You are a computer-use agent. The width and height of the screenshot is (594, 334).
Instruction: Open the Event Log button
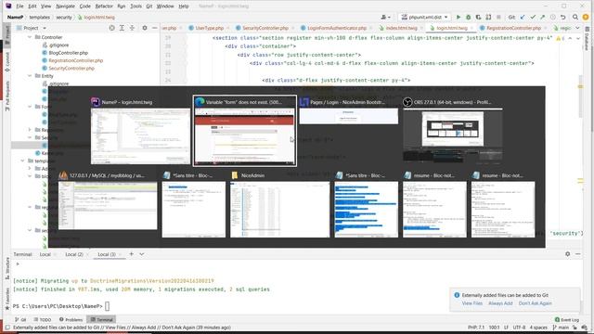point(567,319)
